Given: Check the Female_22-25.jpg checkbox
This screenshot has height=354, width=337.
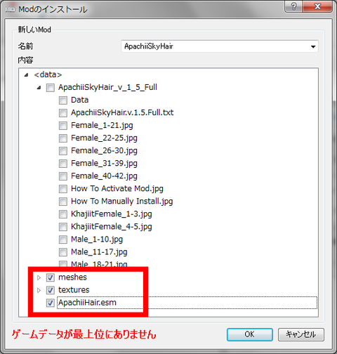Looking at the screenshot, I should point(63,138).
